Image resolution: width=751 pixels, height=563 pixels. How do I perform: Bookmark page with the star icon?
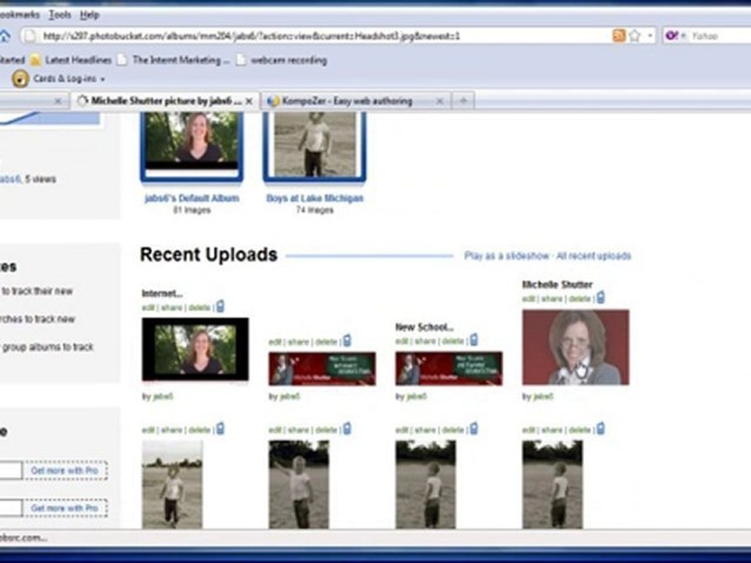[634, 36]
